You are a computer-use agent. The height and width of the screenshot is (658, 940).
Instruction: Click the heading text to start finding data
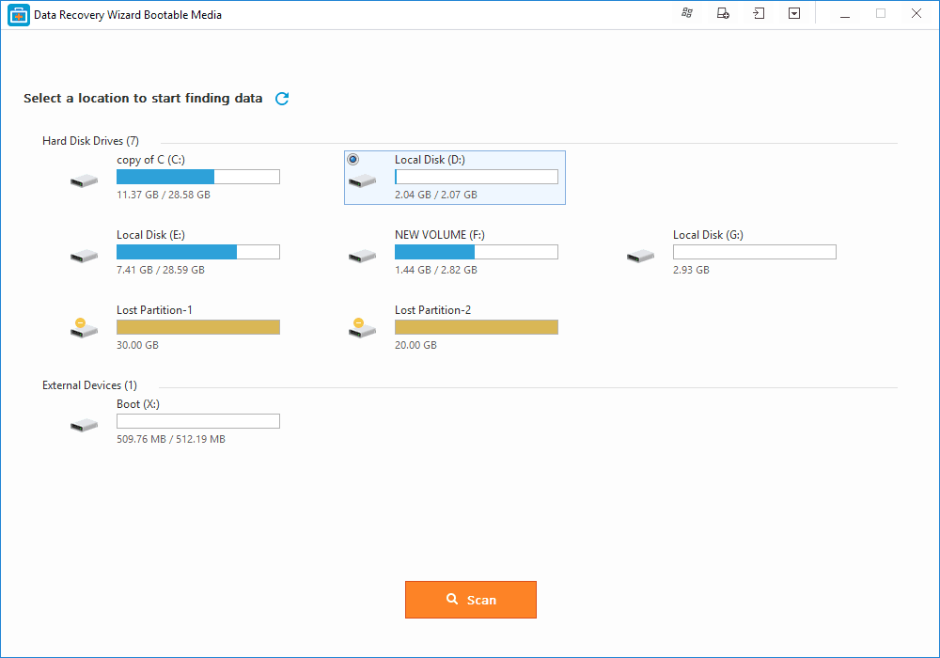coord(143,98)
